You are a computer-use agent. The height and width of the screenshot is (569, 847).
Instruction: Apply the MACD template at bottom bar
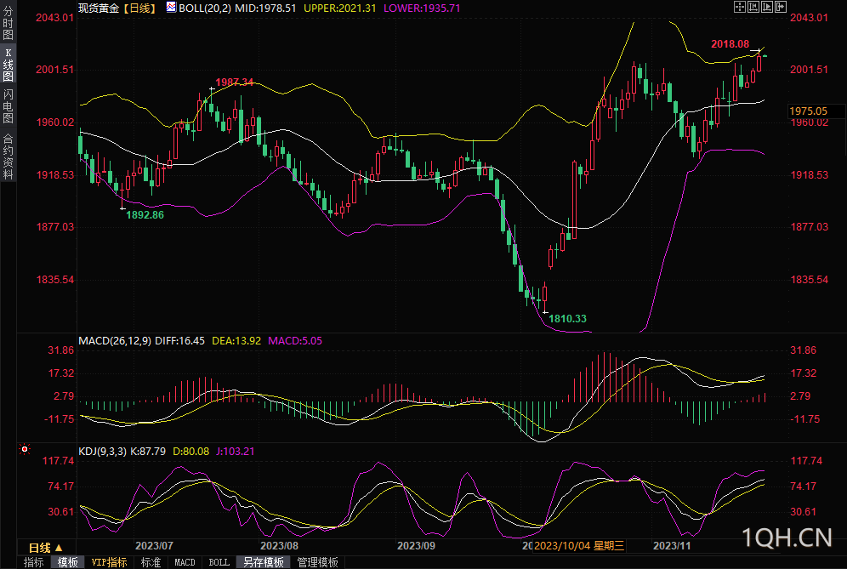[185, 562]
